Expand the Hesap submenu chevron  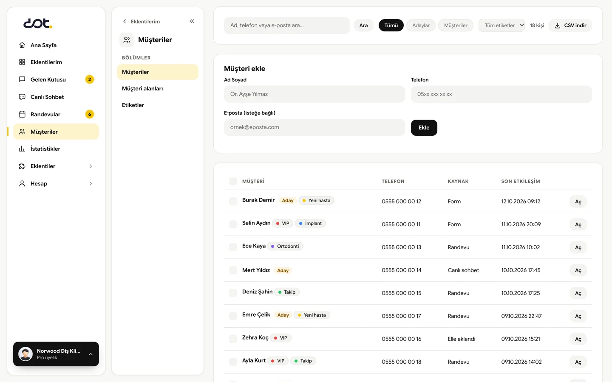point(91,183)
